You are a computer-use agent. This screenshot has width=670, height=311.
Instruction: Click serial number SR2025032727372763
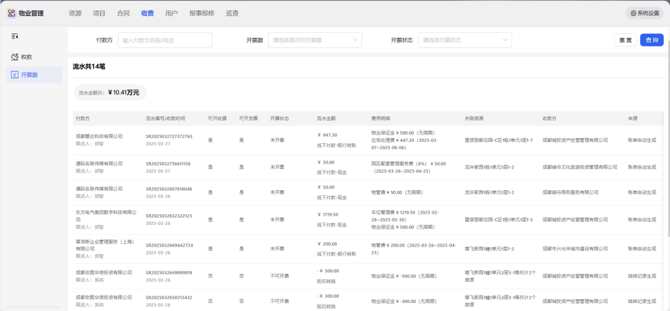[x=169, y=136]
